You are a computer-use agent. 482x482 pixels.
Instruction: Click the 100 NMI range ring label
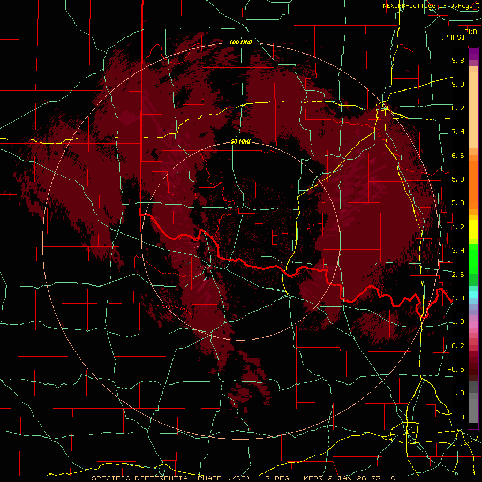pyautogui.click(x=240, y=42)
